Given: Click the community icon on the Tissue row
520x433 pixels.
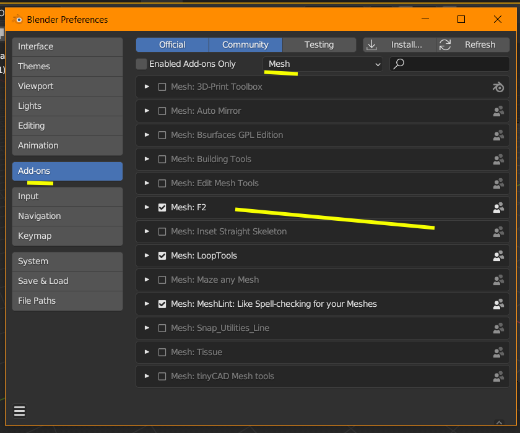Looking at the screenshot, I should coord(498,353).
